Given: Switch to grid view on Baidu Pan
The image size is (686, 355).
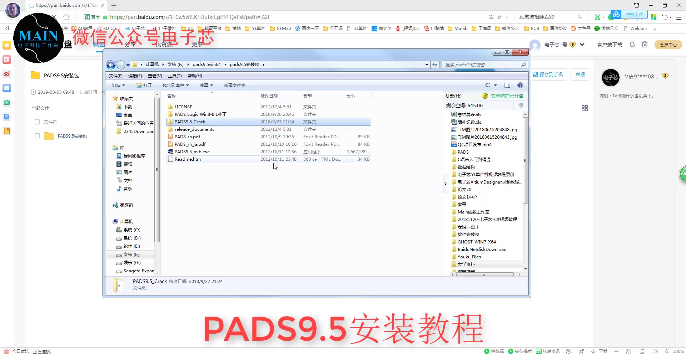Looking at the screenshot, I should point(585,108).
